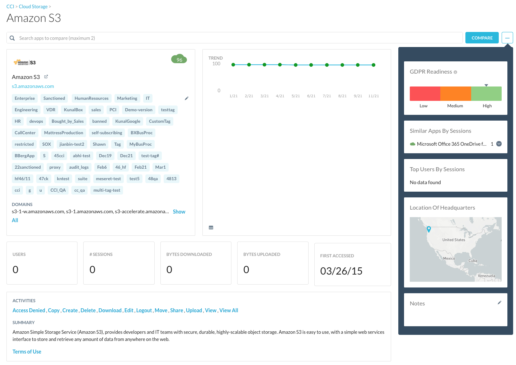Click Microsoft Office 365 OneDrive app name
The height and width of the screenshot is (365, 516).
coord(452,144)
